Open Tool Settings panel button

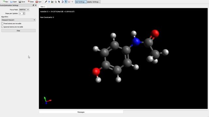pyautogui.click(x=81, y=2)
